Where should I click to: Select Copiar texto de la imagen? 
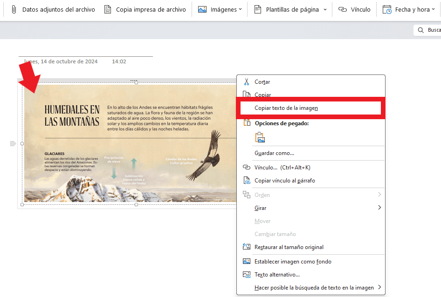coord(311,108)
